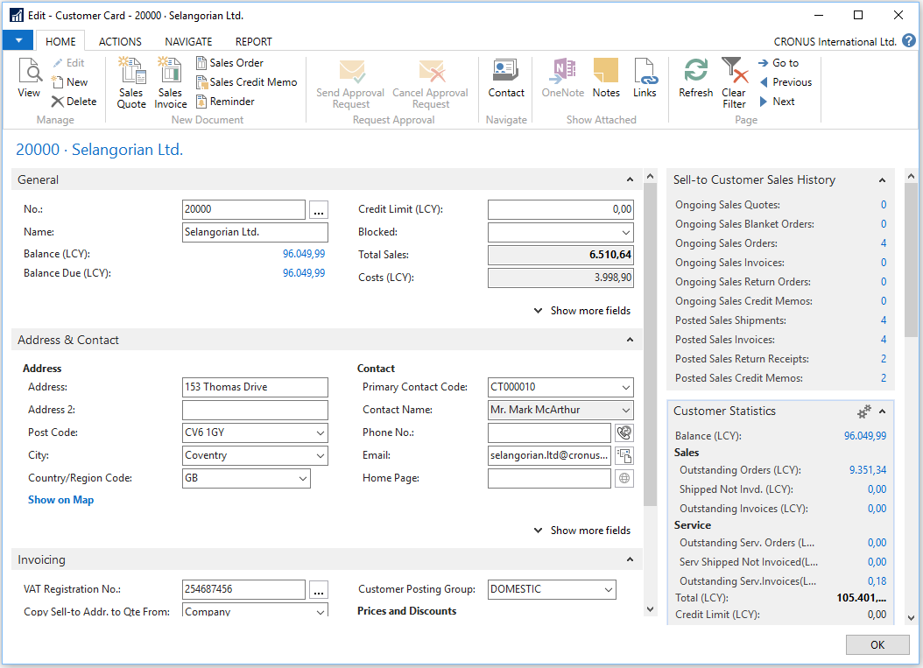Click the Clear Filter icon
923x668 pixels.
point(735,70)
